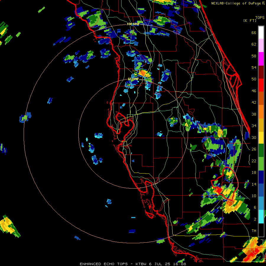
Task: Click the 42 value on the legend
Action: pyautogui.click(x=254, y=103)
